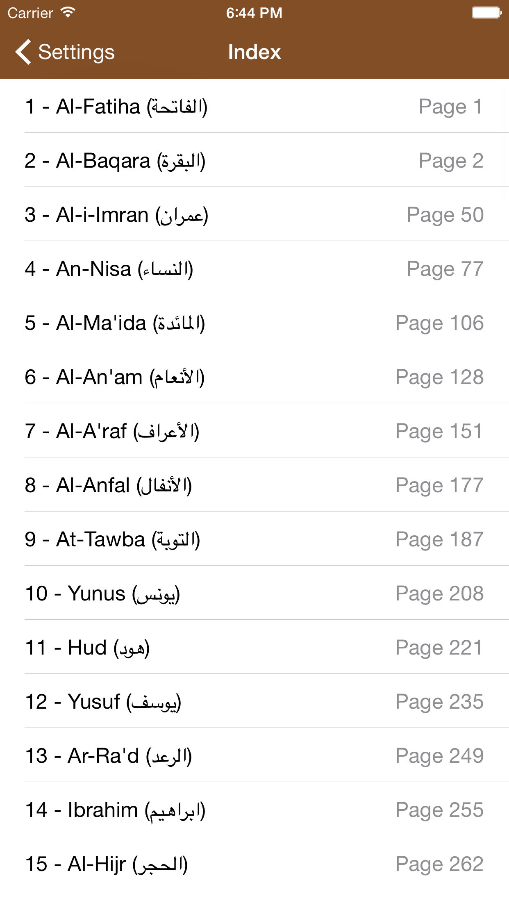This screenshot has height=905, width=509.
Task: Open An-Nisa from the index
Action: (109, 269)
